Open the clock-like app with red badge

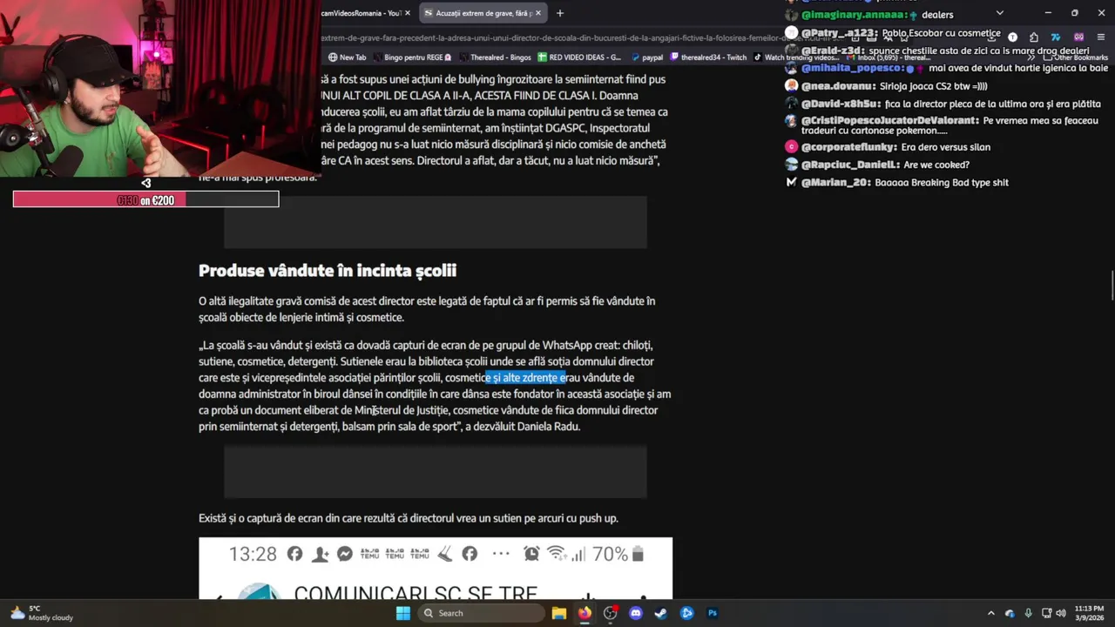click(611, 613)
